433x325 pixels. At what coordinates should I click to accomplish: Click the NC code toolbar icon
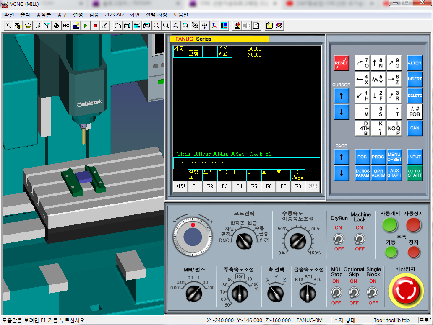tap(66, 26)
